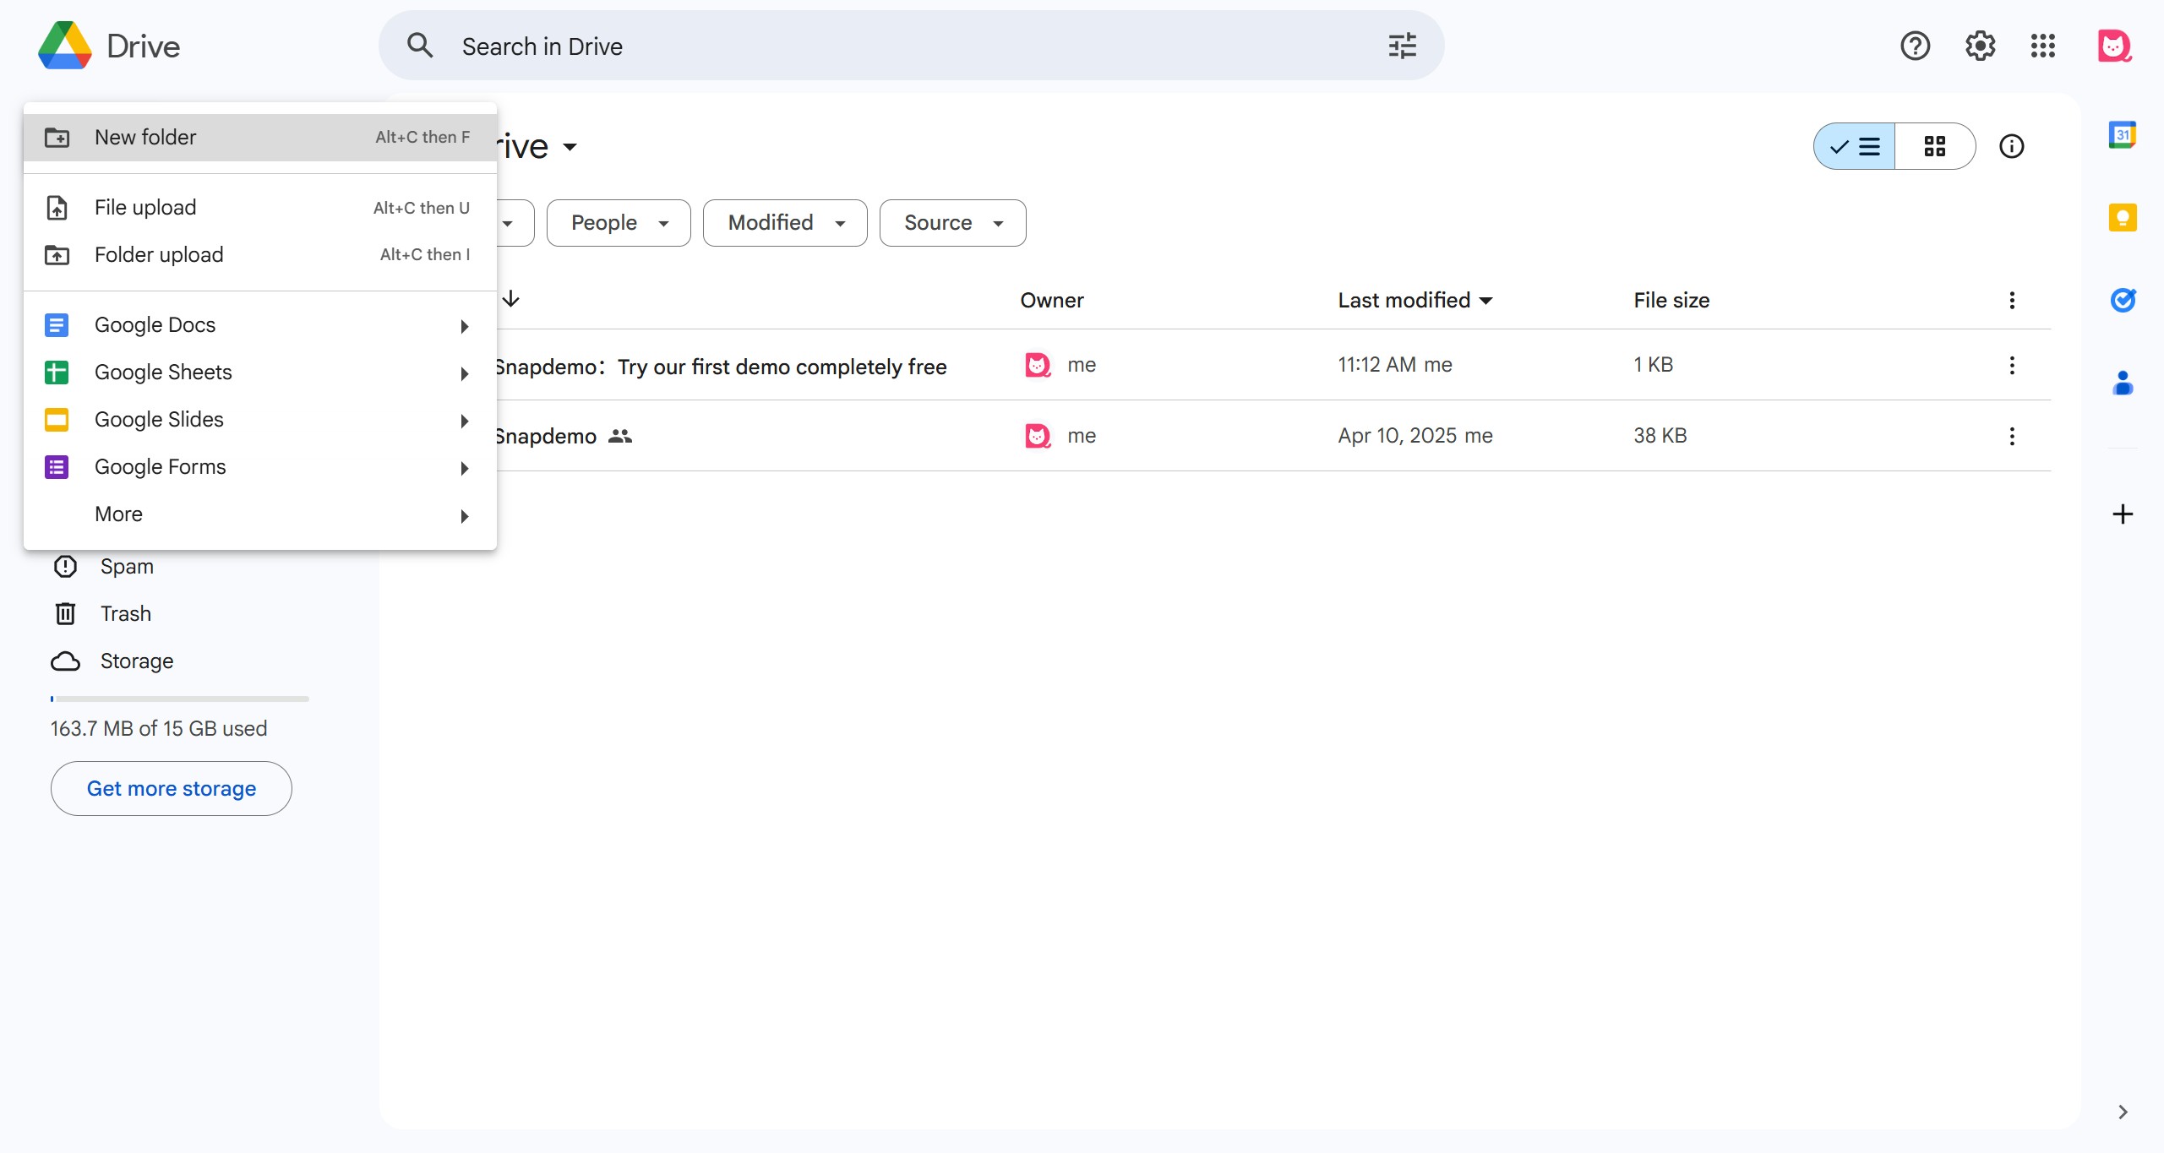Viewport: 2164px width, 1153px height.
Task: Switch to grid layout view
Action: click(x=1934, y=146)
